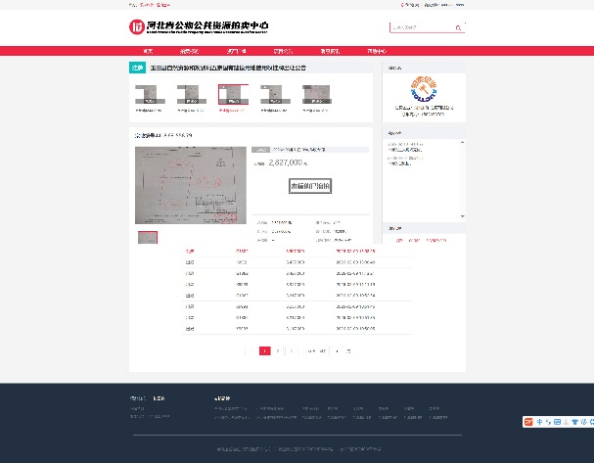Click the user account icon in Sogou toolbar
Image resolution: width=594 pixels, height=463 pixels.
[566, 422]
